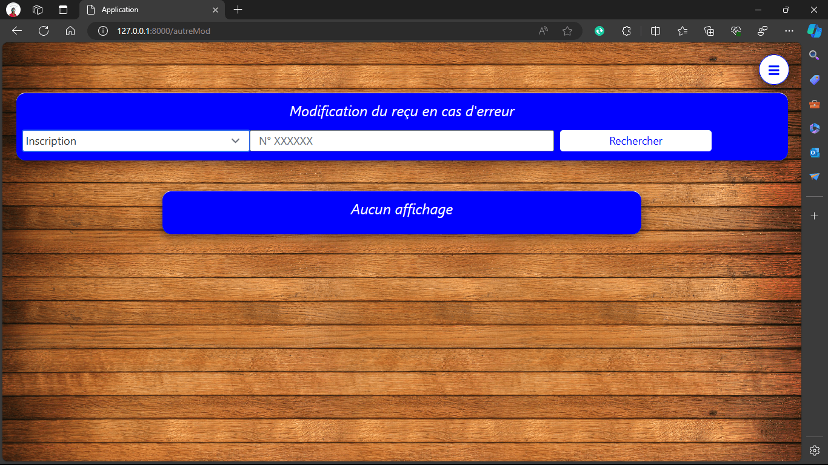The width and height of the screenshot is (828, 465).
Task: Open sidebar settings gear
Action: click(x=815, y=450)
